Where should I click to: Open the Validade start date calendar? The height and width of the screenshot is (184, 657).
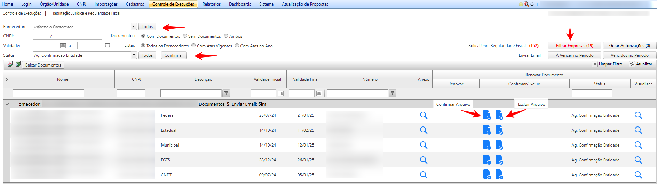[63, 46]
